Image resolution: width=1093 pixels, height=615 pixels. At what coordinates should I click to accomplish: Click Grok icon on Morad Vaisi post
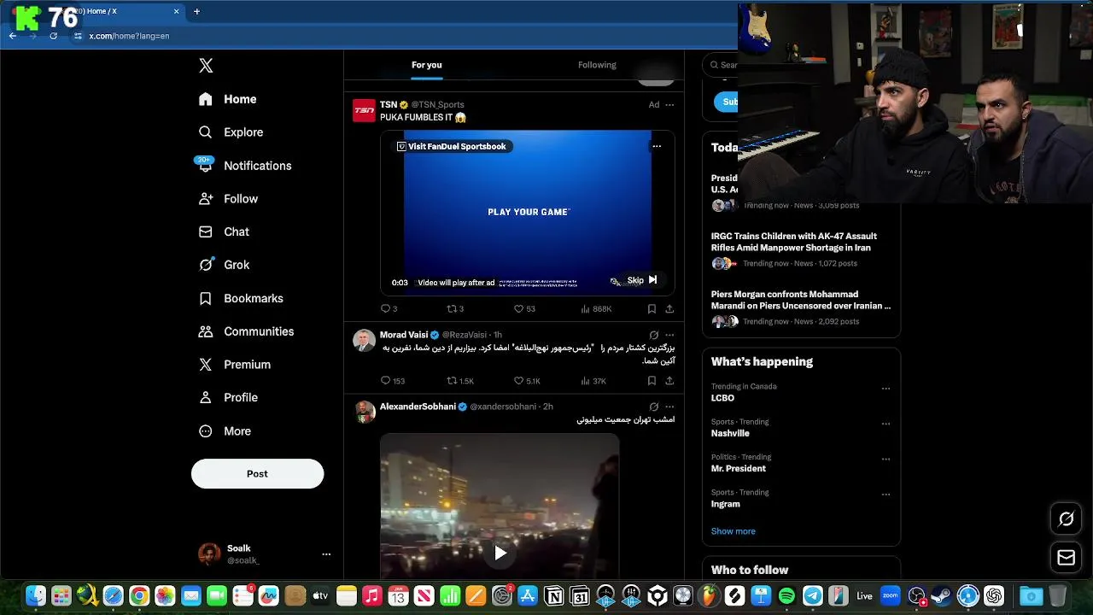point(654,335)
